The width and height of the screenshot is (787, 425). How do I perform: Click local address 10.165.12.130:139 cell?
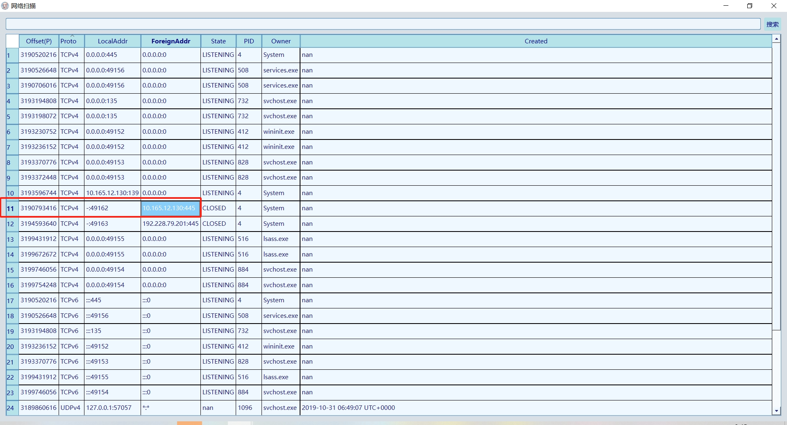coord(112,193)
